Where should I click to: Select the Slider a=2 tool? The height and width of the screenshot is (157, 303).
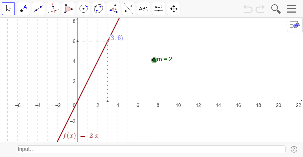159,9
